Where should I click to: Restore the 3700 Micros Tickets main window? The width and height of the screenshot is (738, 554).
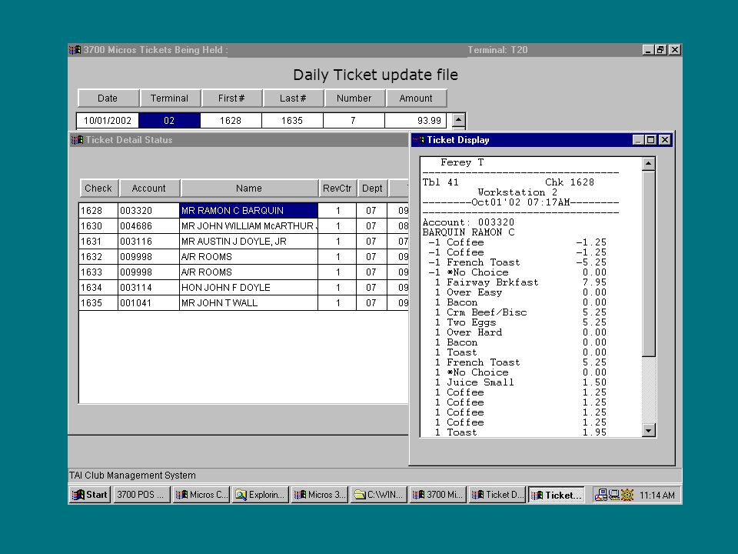pyautogui.click(x=661, y=50)
